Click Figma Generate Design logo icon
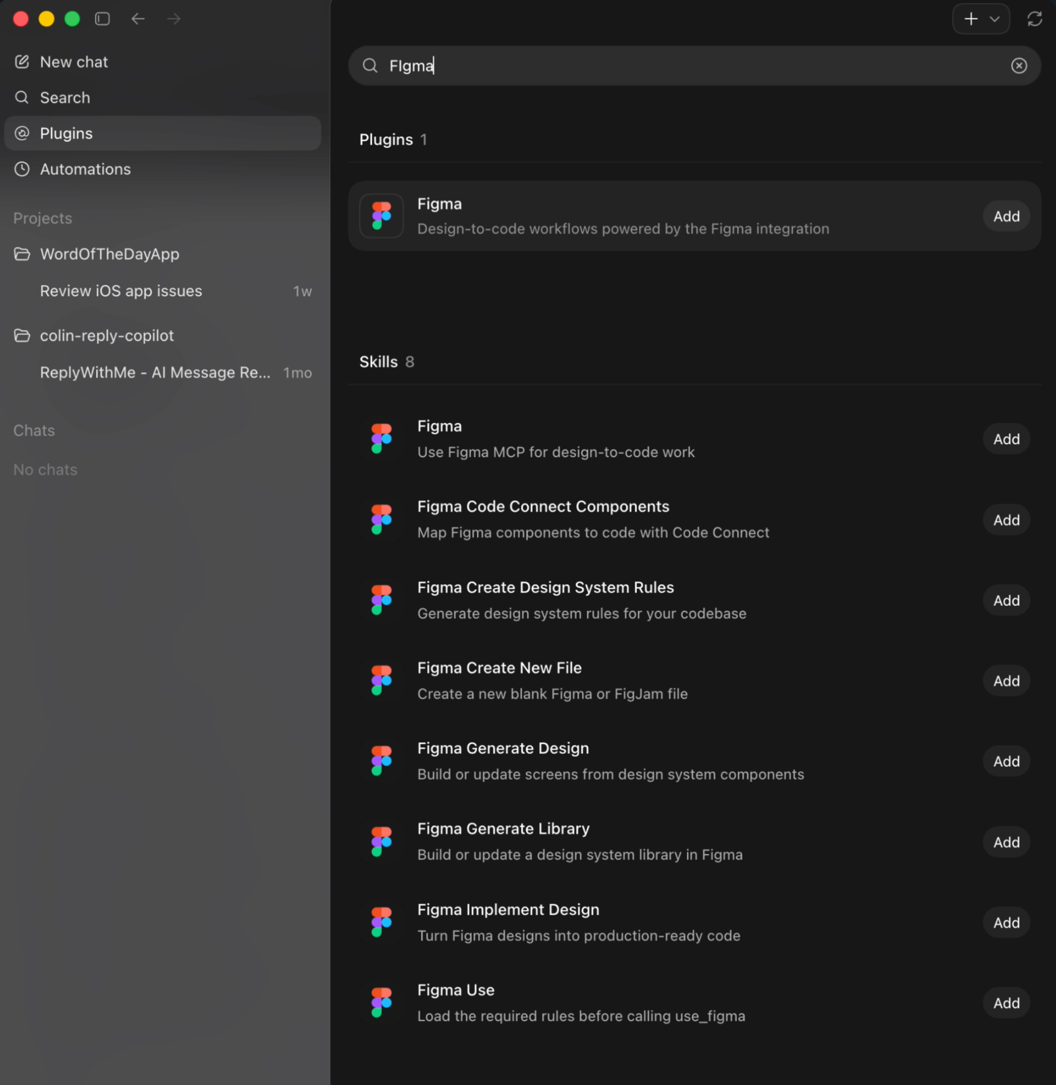Image resolution: width=1056 pixels, height=1085 pixels. tap(381, 761)
